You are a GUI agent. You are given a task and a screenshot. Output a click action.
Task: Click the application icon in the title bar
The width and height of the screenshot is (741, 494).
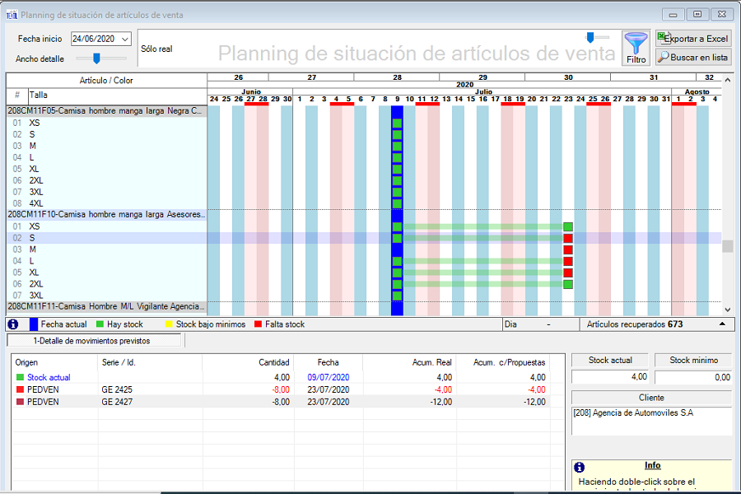(12, 15)
